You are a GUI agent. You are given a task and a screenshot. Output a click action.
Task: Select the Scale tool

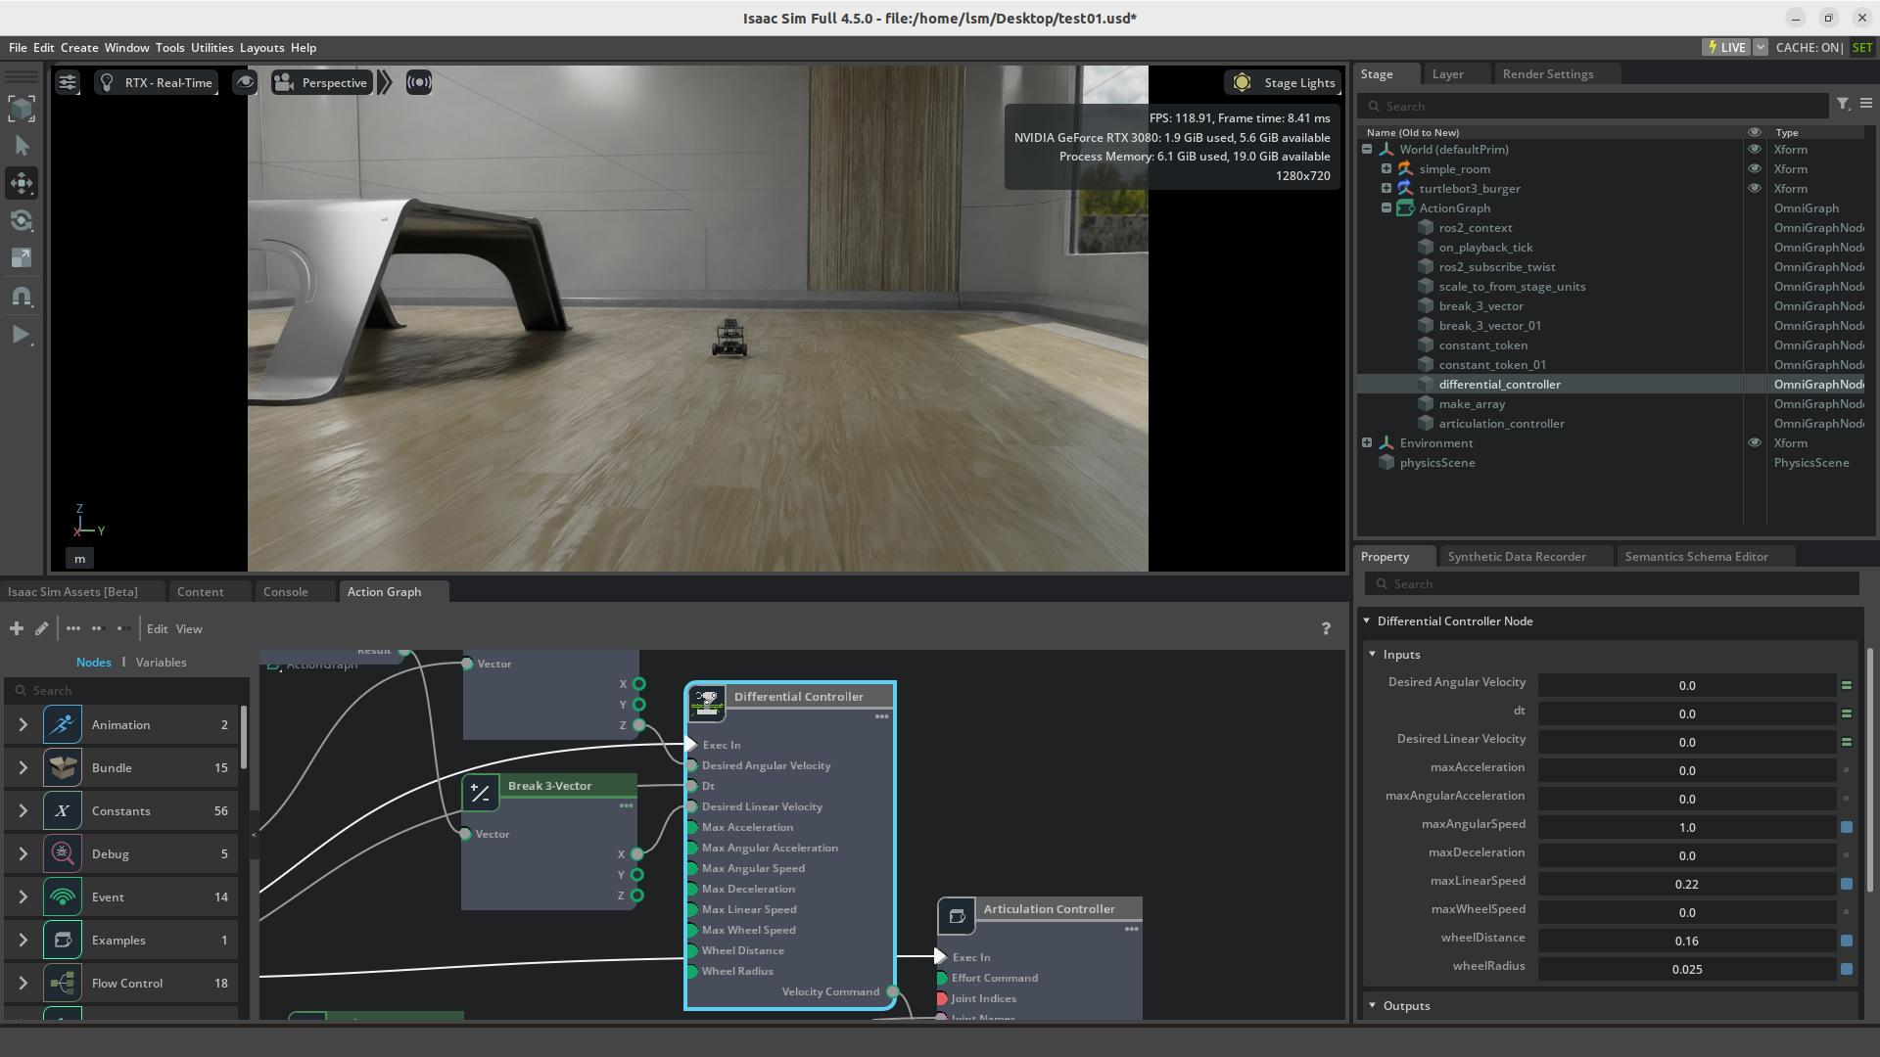[22, 257]
